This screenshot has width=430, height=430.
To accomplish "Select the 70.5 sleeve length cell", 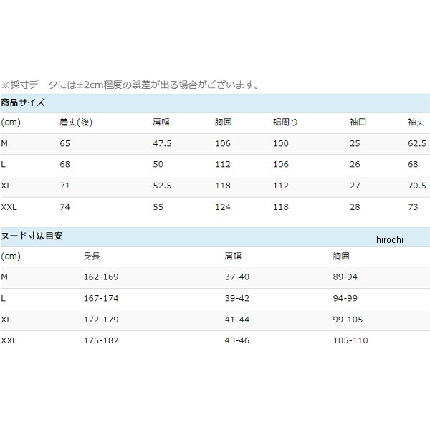I will [x=417, y=186].
